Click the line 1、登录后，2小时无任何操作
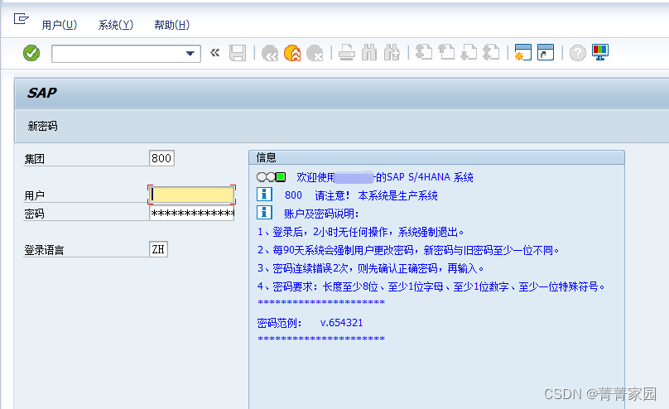 click(360, 232)
